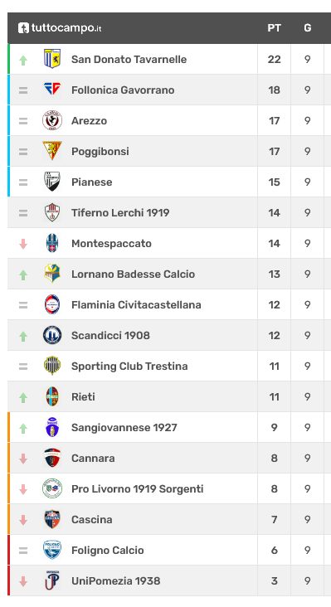Open the Pro Livorno 1919 Sorgenti link

(x=138, y=489)
